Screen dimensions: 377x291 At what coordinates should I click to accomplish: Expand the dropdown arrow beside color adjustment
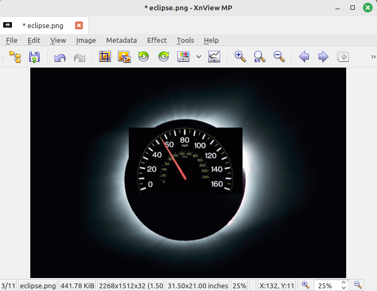click(x=199, y=57)
